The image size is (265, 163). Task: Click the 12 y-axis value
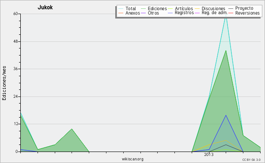(x=15, y=124)
